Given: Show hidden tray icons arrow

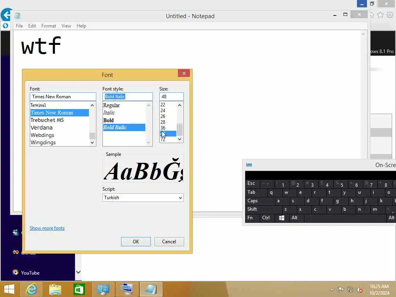Looking at the screenshot, I should coord(331,289).
